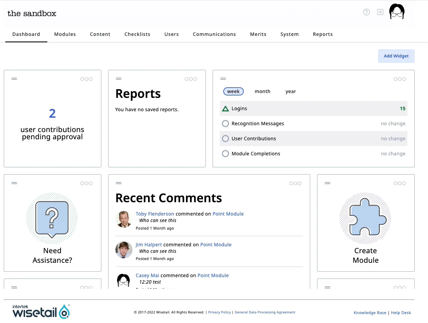Image resolution: width=428 pixels, height=323 pixels.
Task: Click 'Recognition Messages' row label
Action: coord(258,124)
